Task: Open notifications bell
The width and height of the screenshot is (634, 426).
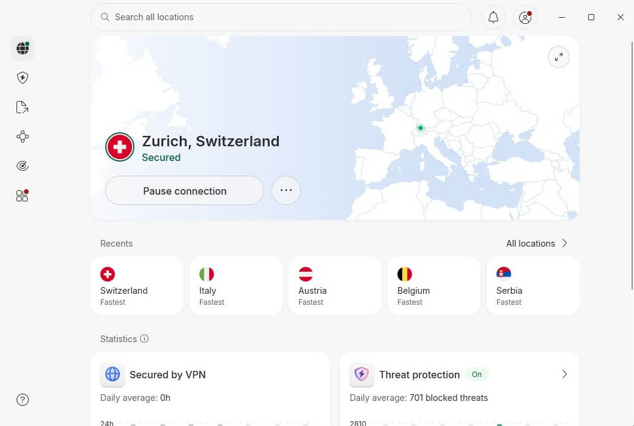Action: click(x=493, y=17)
